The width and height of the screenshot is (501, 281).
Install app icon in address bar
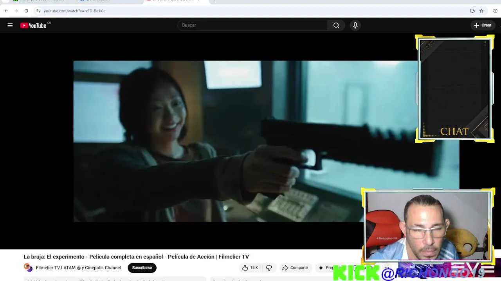click(472, 11)
